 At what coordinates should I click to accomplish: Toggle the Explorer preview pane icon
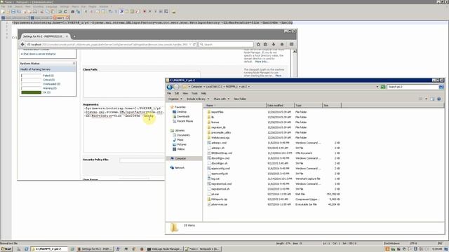click(432, 99)
